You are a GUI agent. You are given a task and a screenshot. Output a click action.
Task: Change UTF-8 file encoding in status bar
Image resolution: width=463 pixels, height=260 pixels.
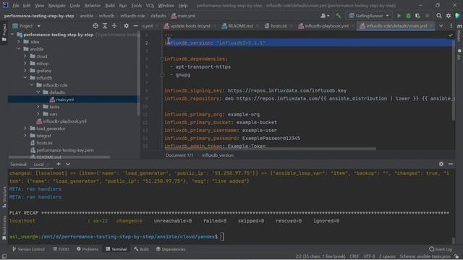click(369, 256)
